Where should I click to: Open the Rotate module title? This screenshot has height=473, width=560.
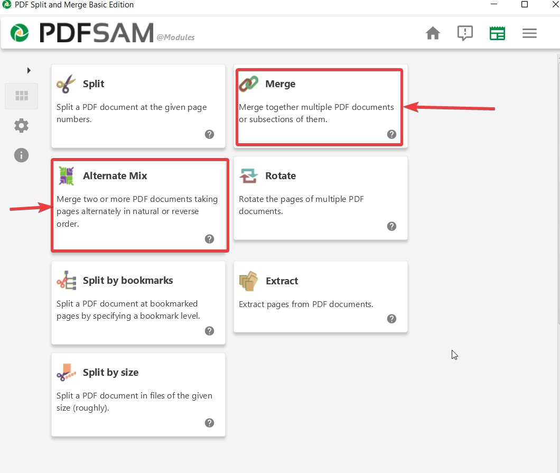click(281, 176)
